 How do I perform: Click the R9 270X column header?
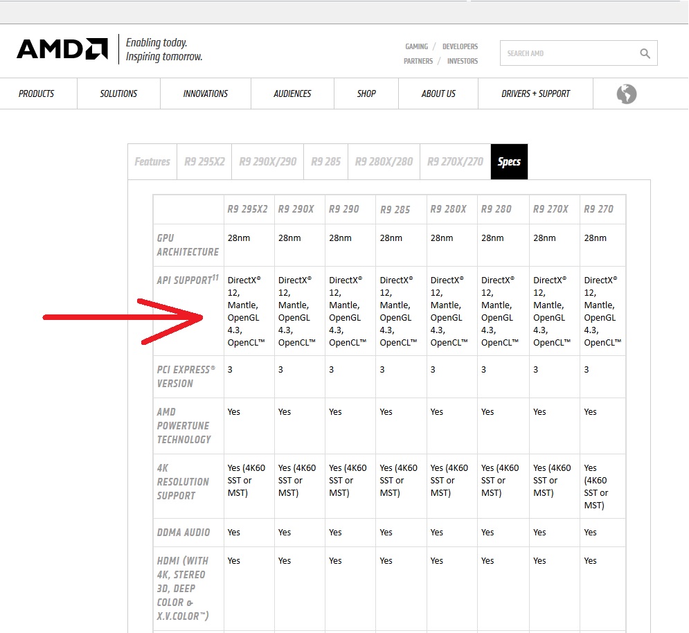pyautogui.click(x=551, y=209)
